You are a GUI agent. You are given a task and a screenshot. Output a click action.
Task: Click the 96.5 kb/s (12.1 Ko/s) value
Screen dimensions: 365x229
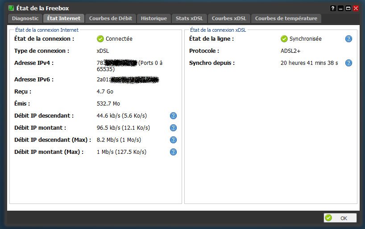tap(123, 128)
